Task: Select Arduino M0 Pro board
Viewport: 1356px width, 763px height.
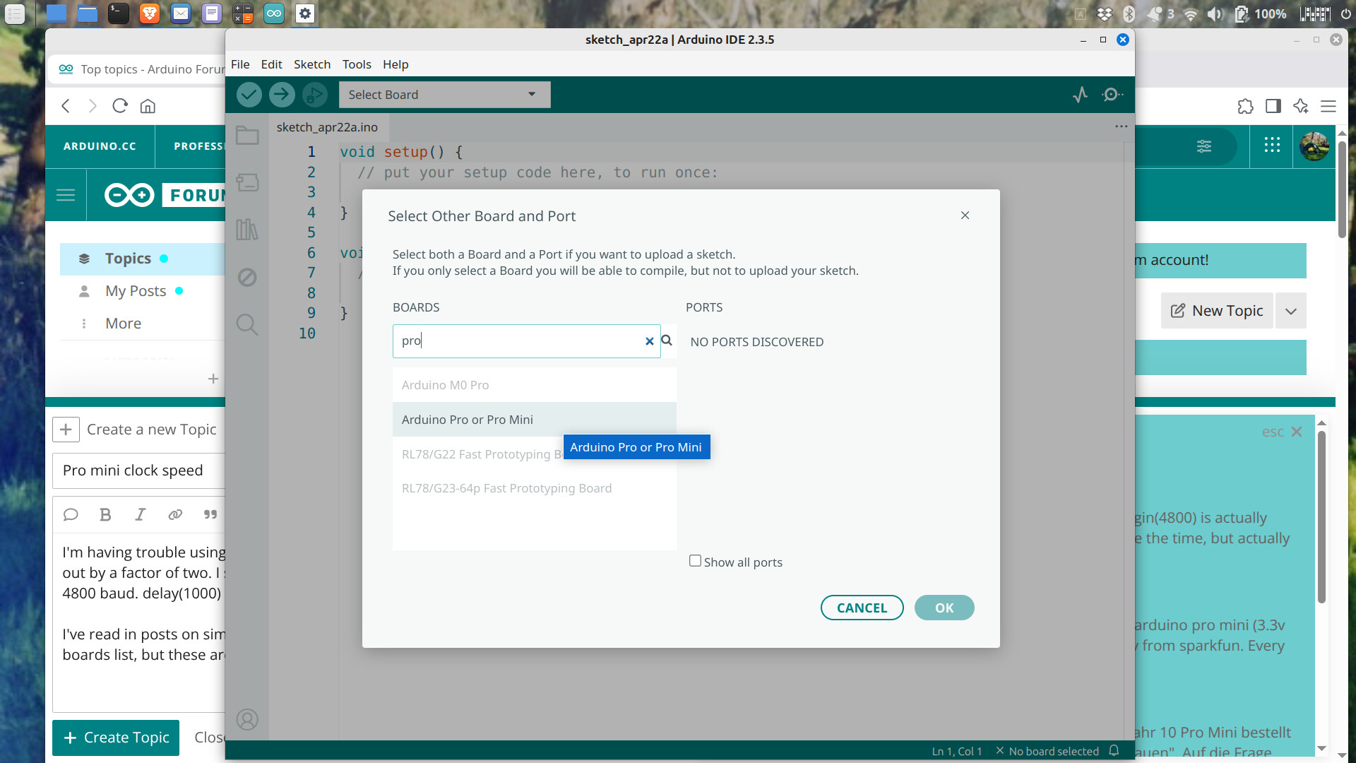Action: tap(534, 385)
